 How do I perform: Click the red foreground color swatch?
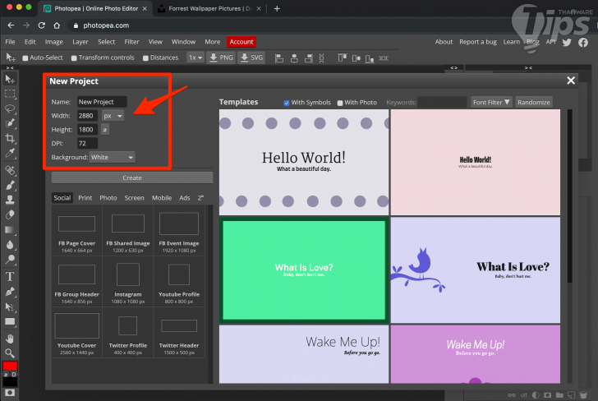point(10,366)
